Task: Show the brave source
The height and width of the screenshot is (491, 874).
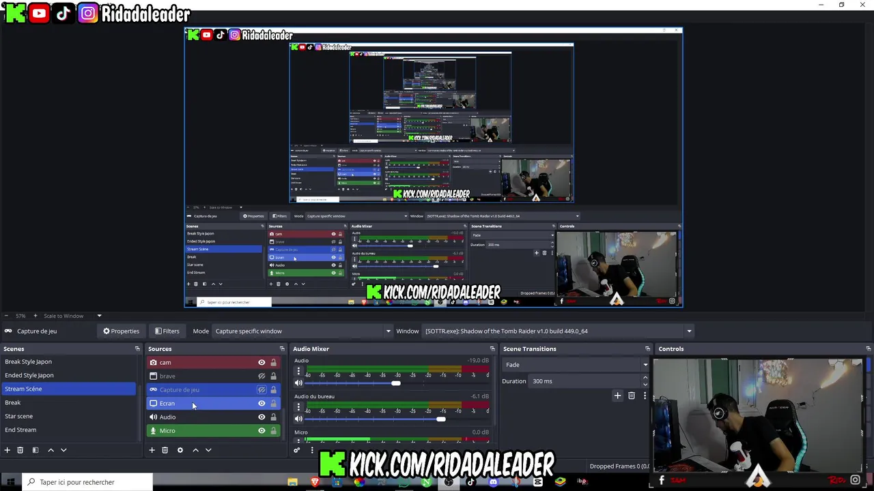Action: (x=262, y=376)
